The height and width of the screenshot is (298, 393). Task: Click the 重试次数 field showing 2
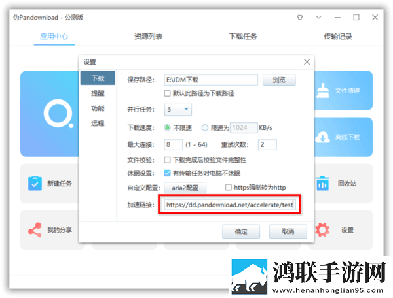[x=267, y=144]
